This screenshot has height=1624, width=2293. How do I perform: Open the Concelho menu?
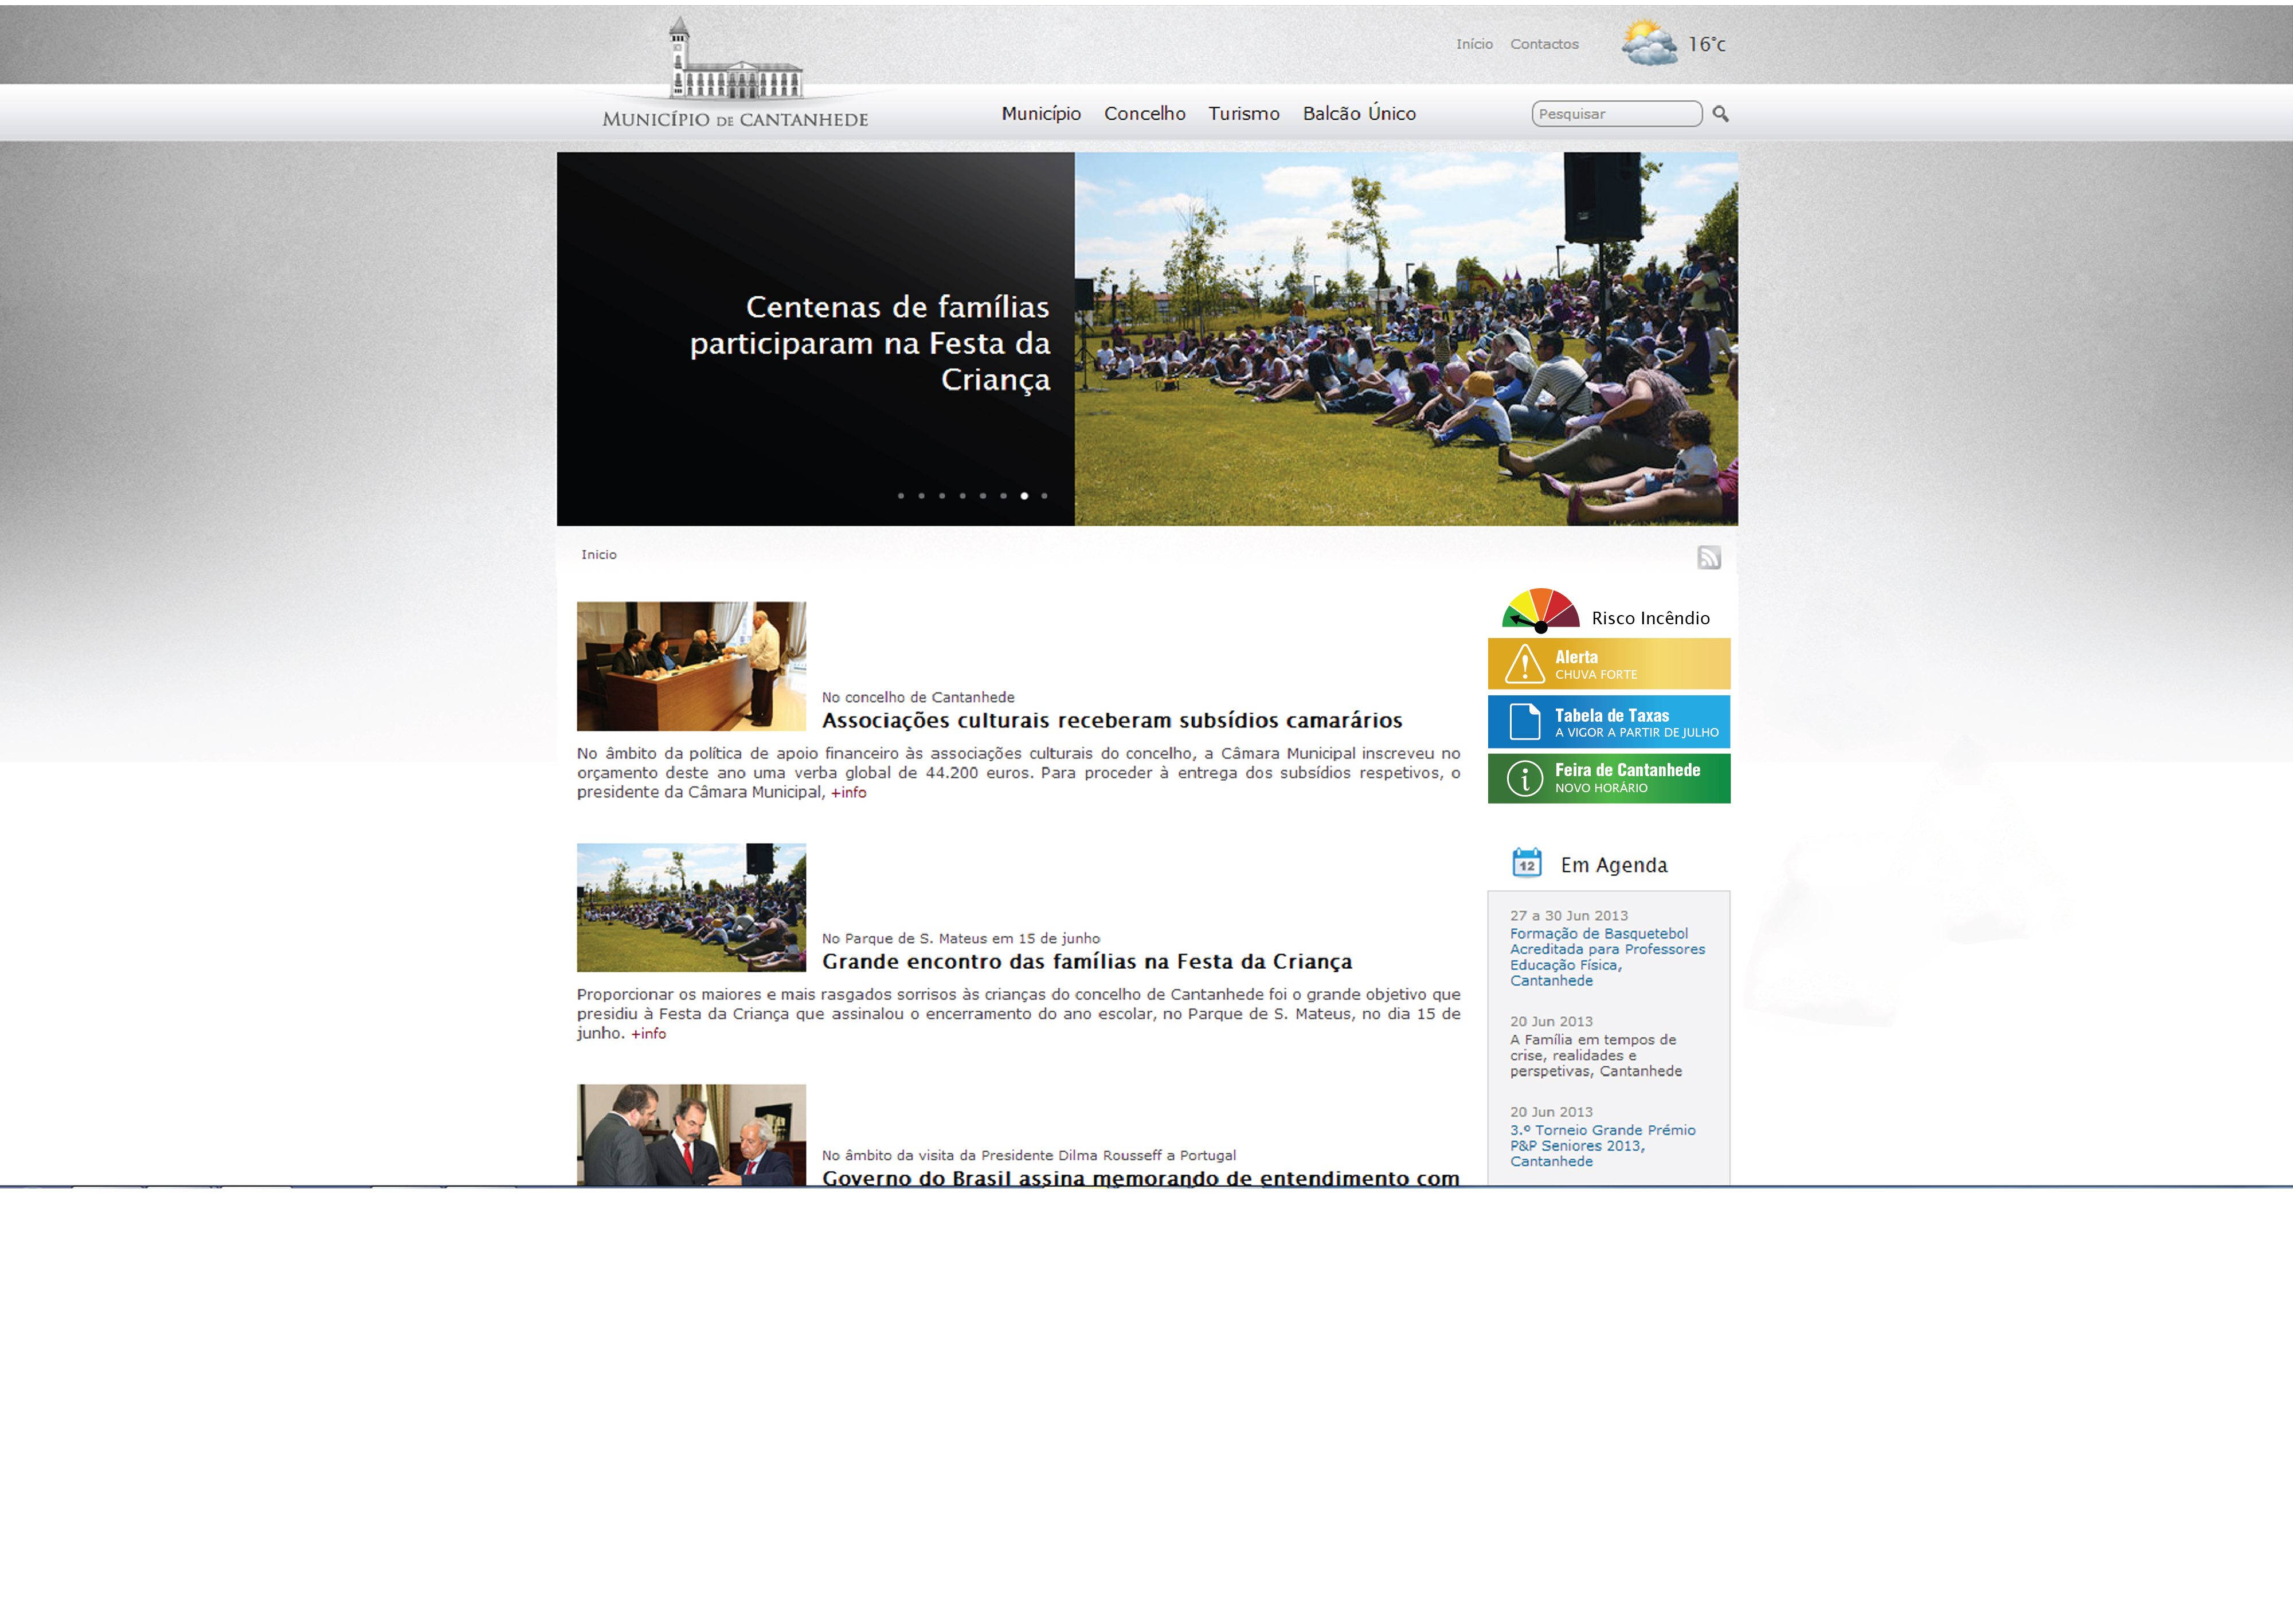[x=1144, y=114]
